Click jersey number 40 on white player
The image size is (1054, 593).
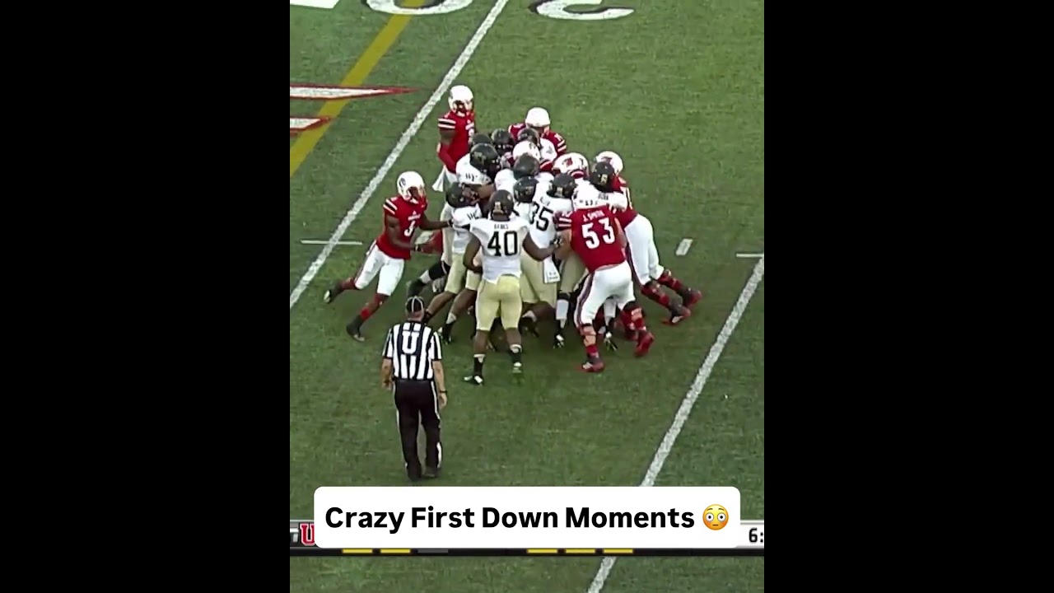click(x=502, y=243)
